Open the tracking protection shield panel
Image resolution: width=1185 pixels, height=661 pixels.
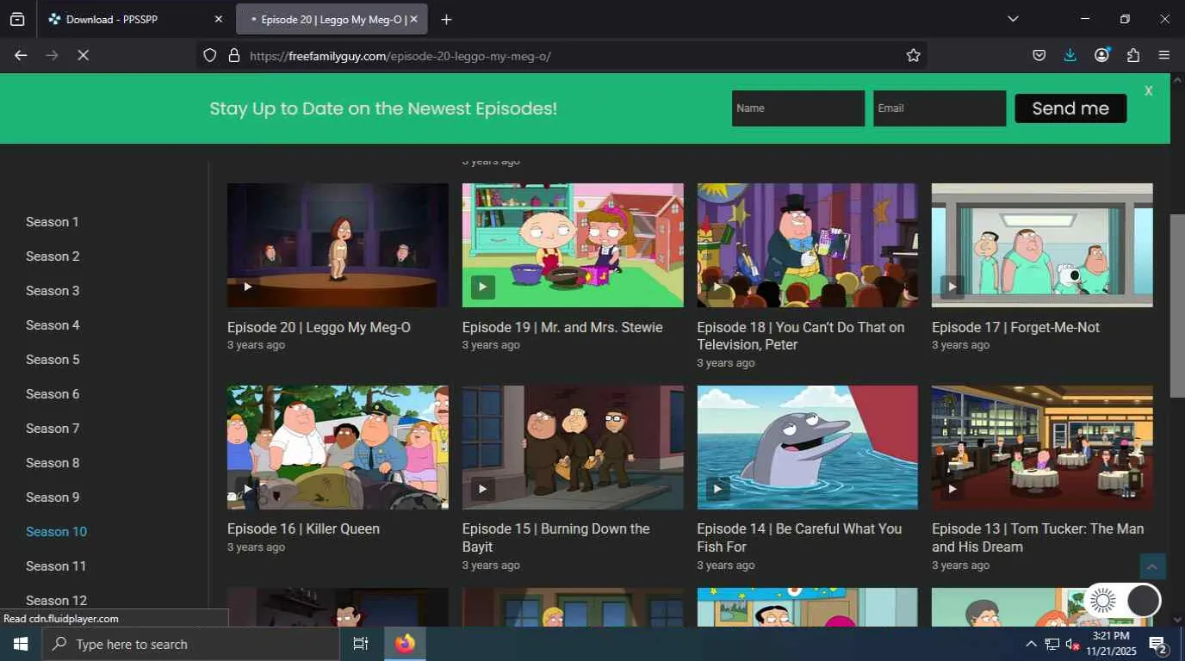click(210, 55)
